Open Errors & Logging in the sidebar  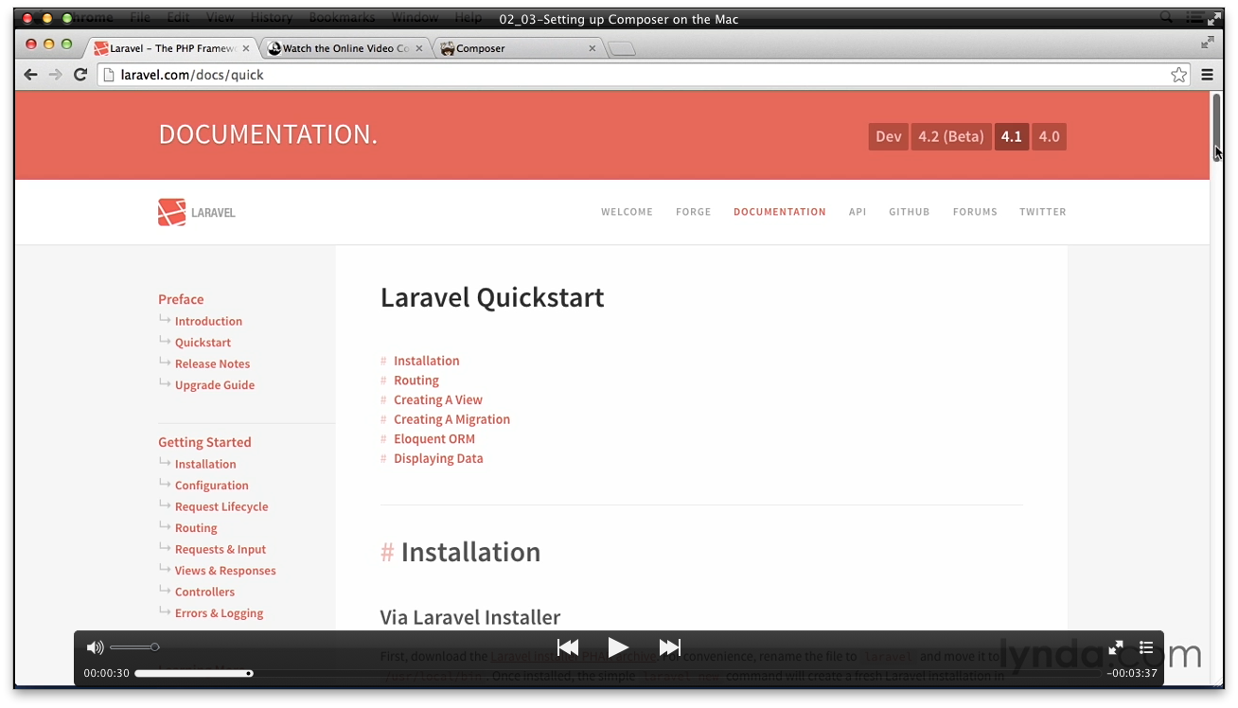pos(220,613)
